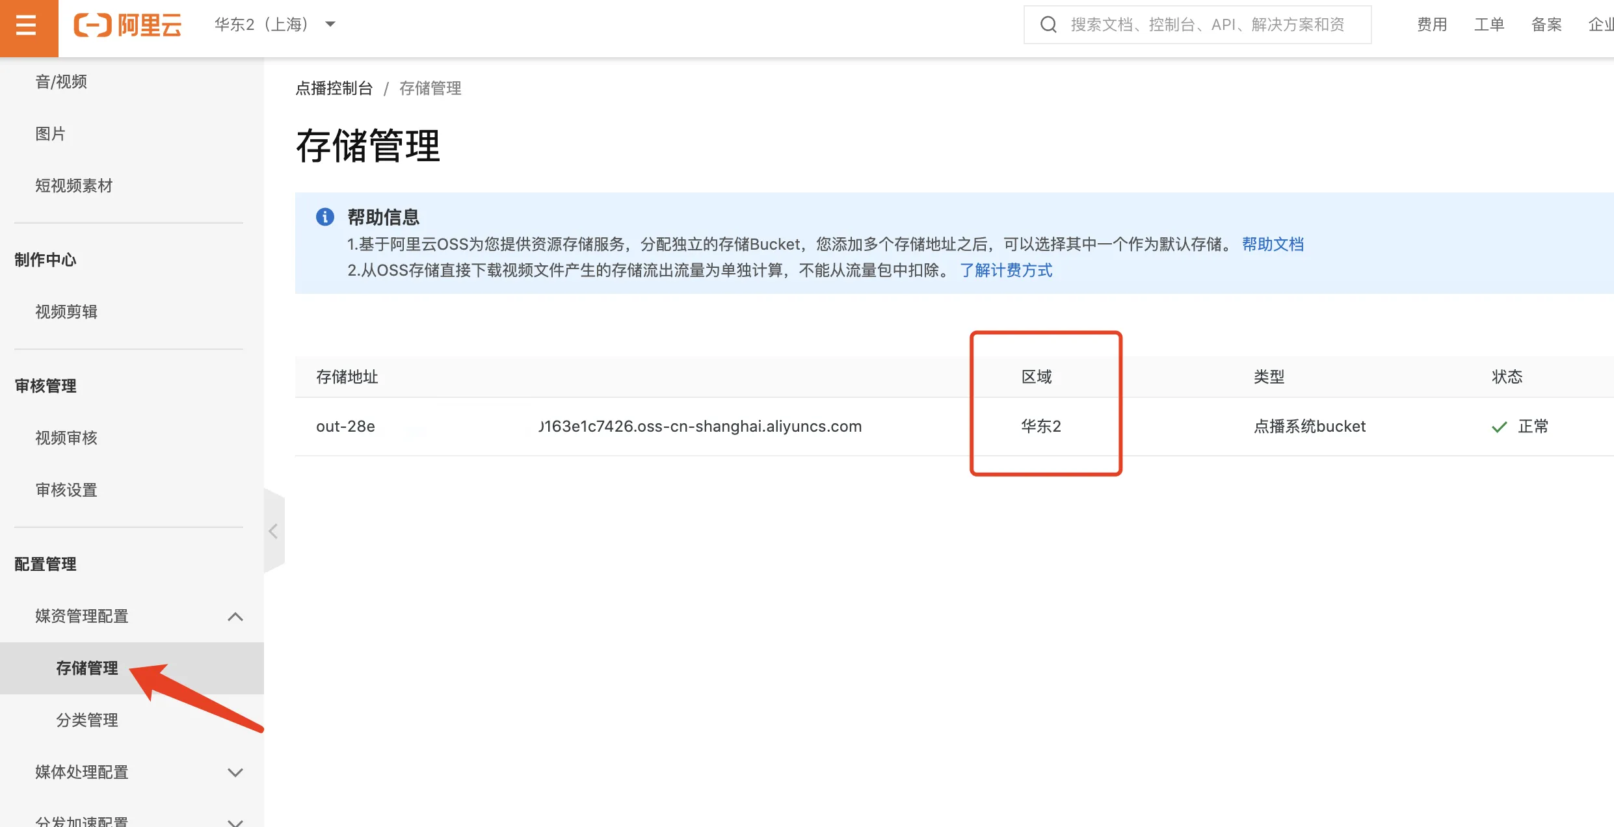Click the 华东2 region cell
The image size is (1614, 827).
tap(1041, 427)
